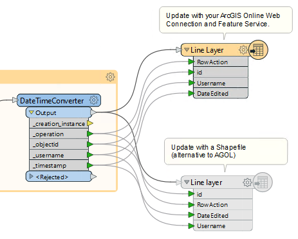Select the Update with a Shapefile annotation
The image size is (298, 239).
coord(226,152)
